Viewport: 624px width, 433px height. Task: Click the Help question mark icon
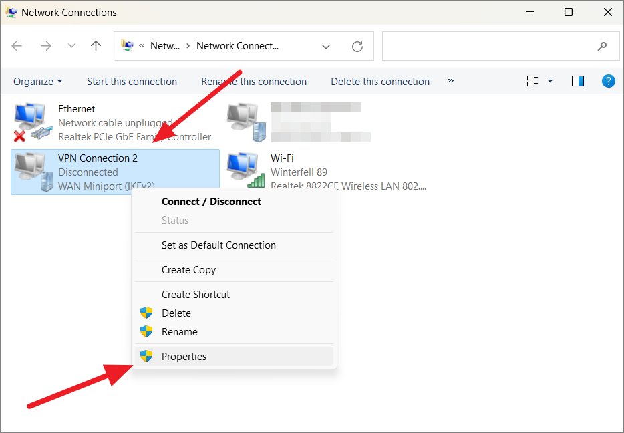(608, 81)
